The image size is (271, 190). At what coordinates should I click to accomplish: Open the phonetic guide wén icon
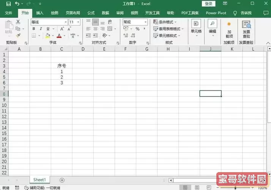[x=73, y=35]
